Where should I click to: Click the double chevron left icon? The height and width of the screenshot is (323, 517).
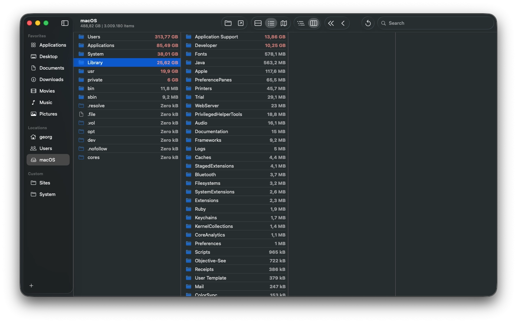pyautogui.click(x=331, y=23)
